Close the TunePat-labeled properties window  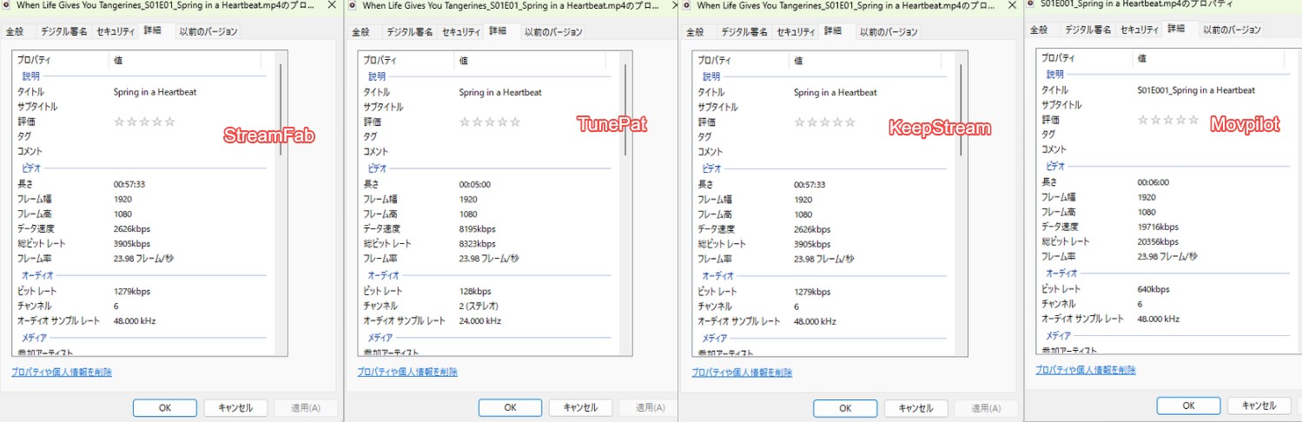click(x=666, y=5)
